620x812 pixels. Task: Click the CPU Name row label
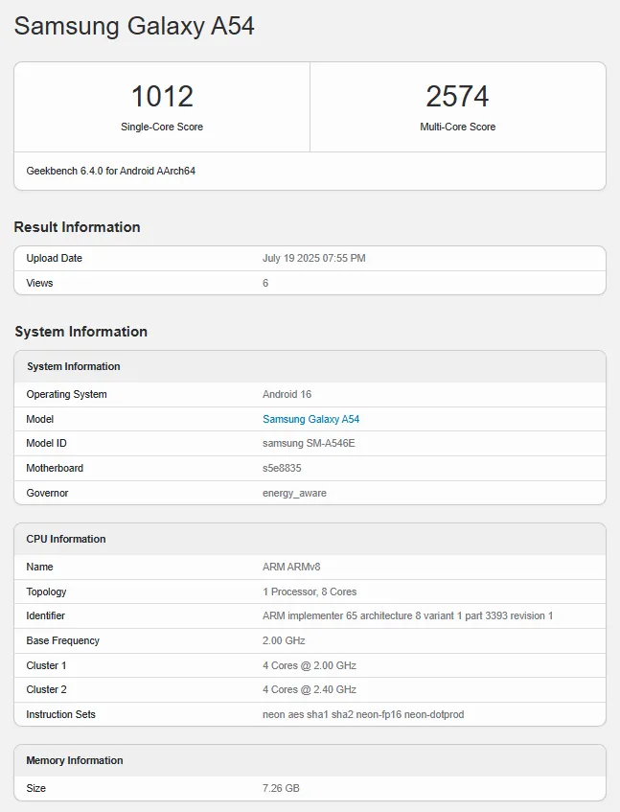[40, 567]
